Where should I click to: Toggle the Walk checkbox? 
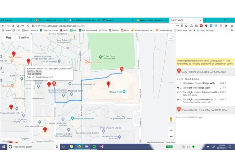(x=33, y=77)
